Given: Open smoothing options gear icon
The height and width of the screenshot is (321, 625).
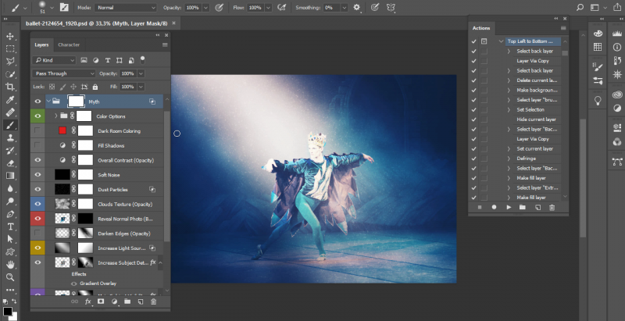Looking at the screenshot, I should click(357, 7).
